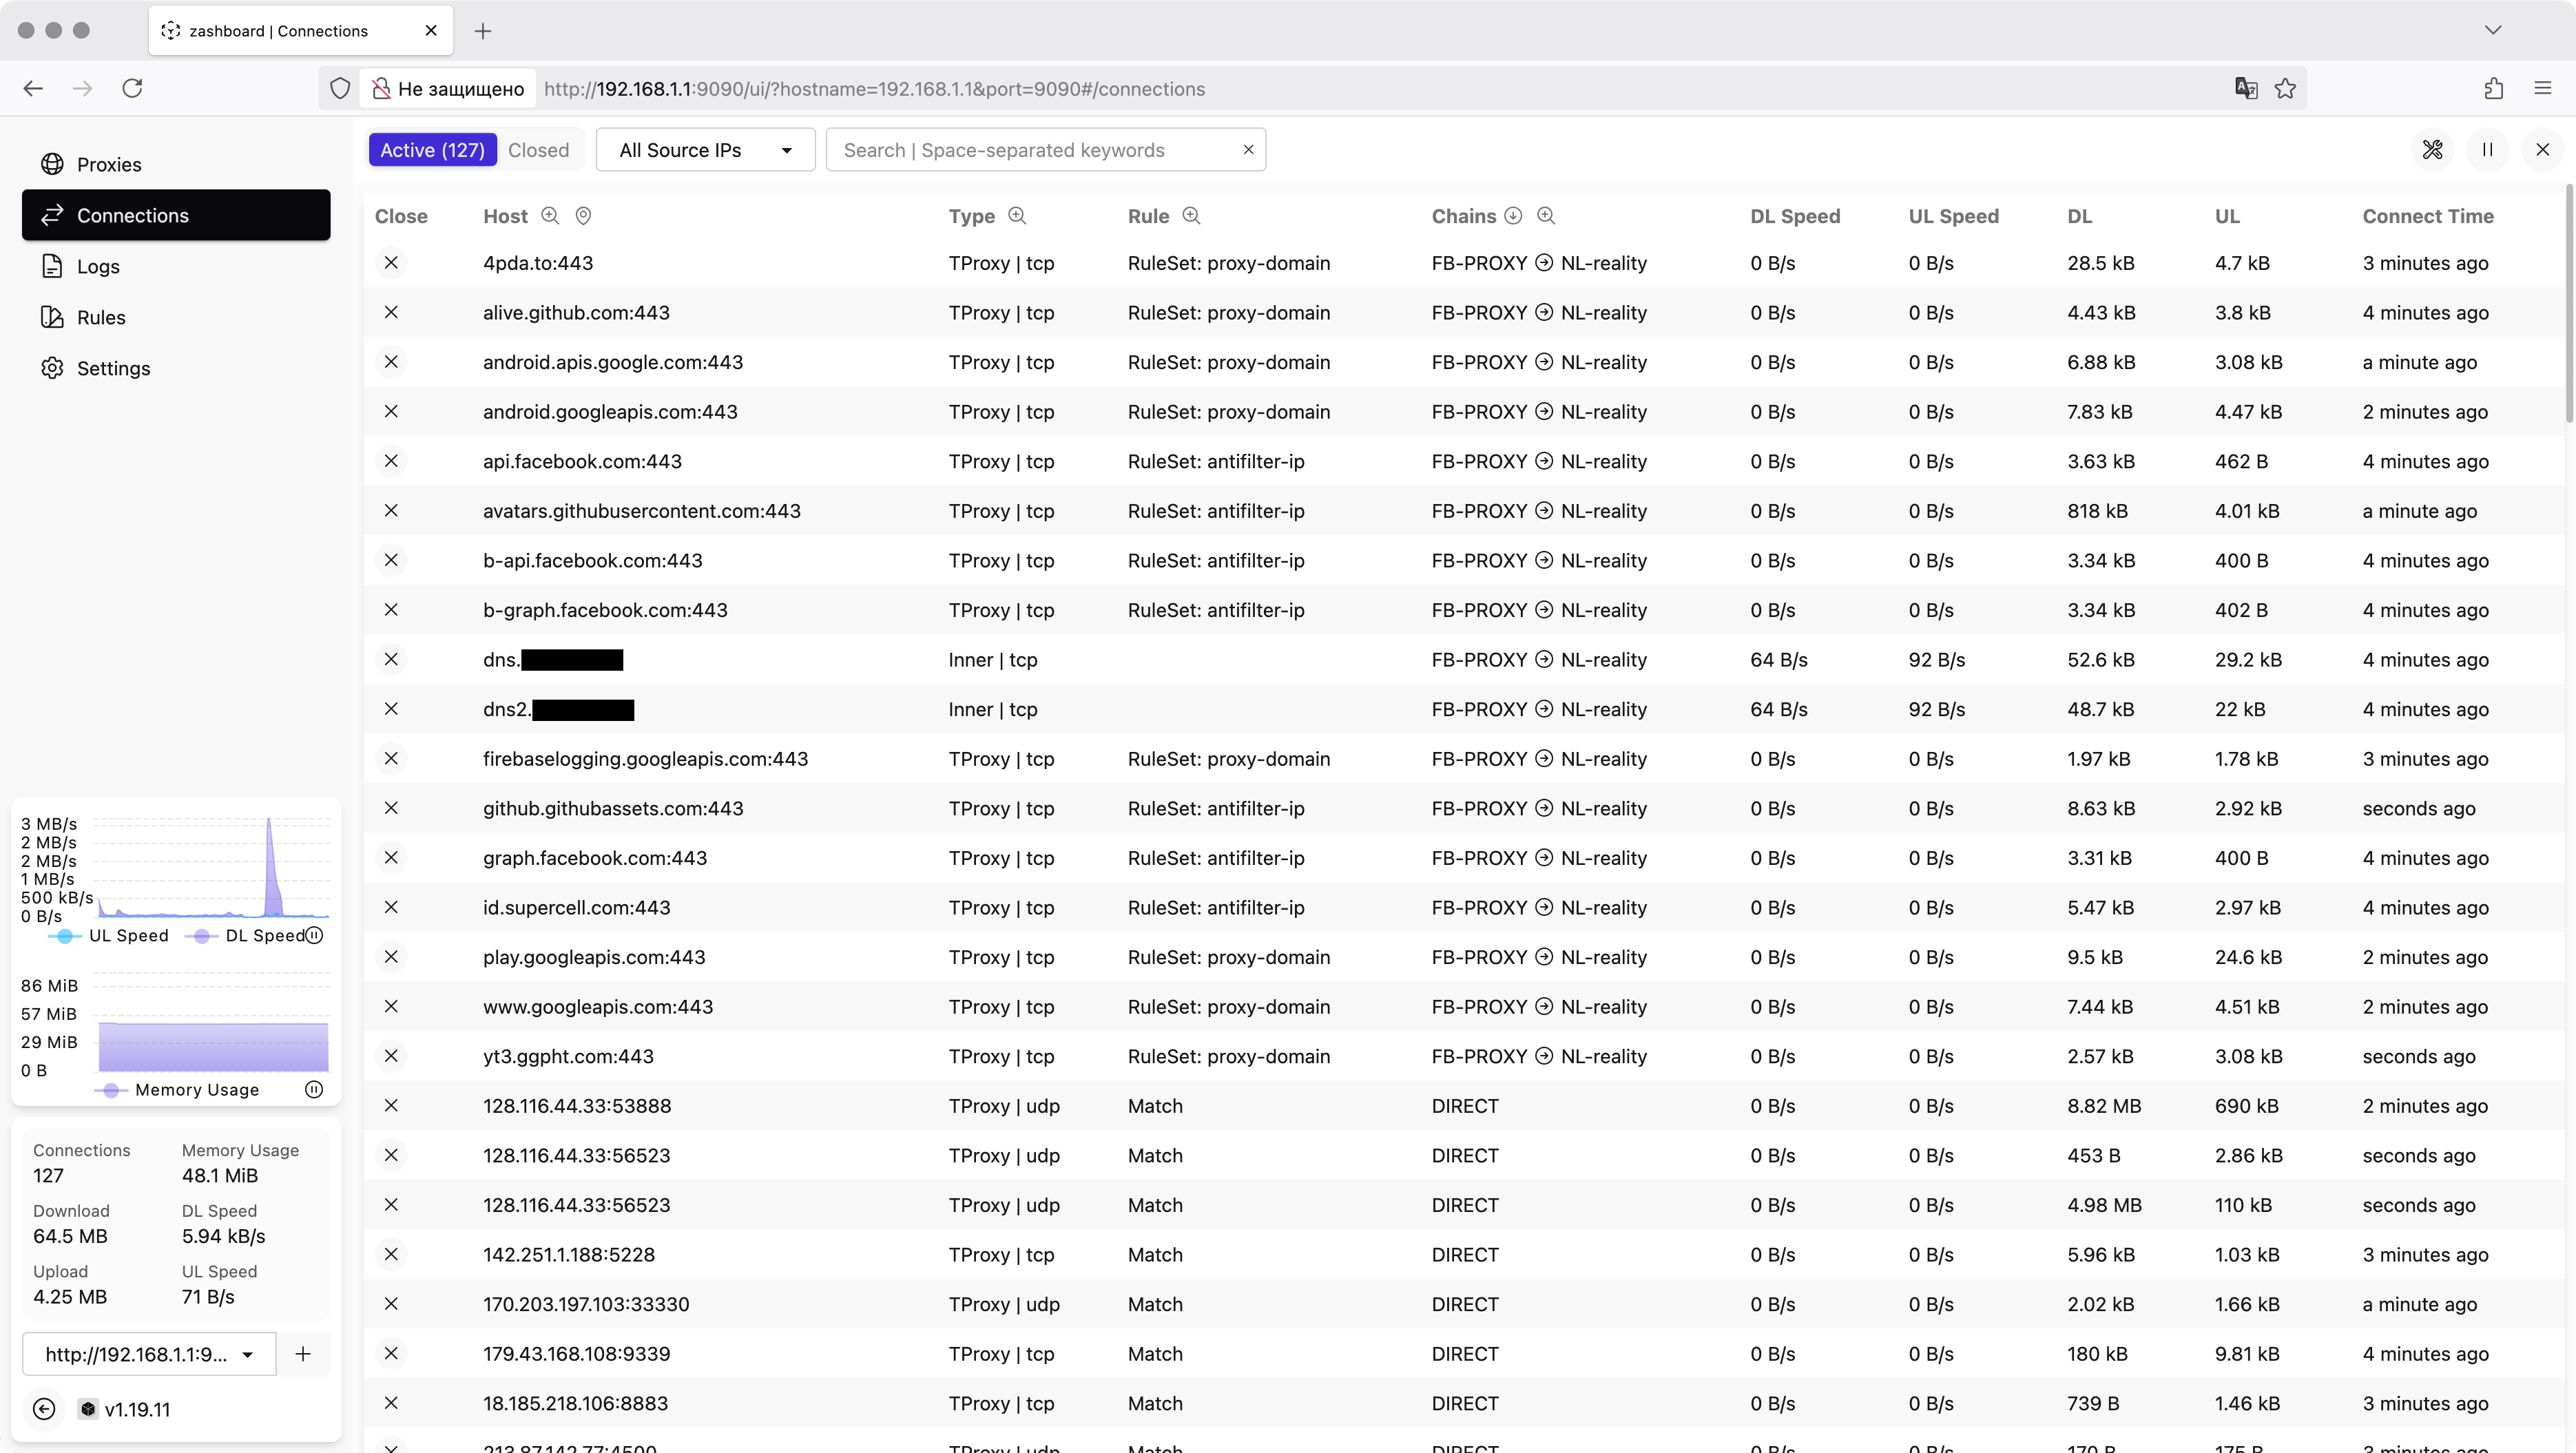Close all connections with top-right X
Image resolution: width=2576 pixels, height=1453 pixels.
coord(2542,150)
